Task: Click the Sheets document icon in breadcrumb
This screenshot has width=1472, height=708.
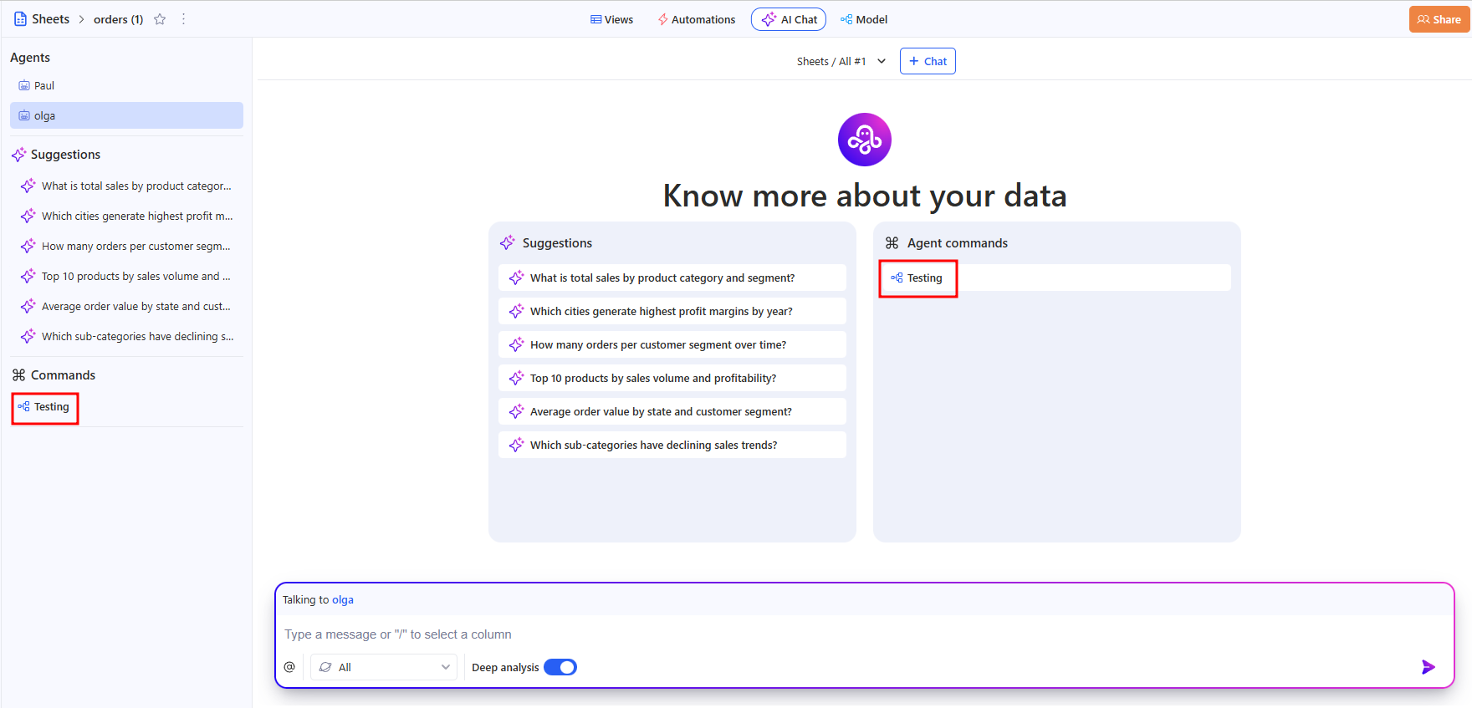Action: coord(20,19)
